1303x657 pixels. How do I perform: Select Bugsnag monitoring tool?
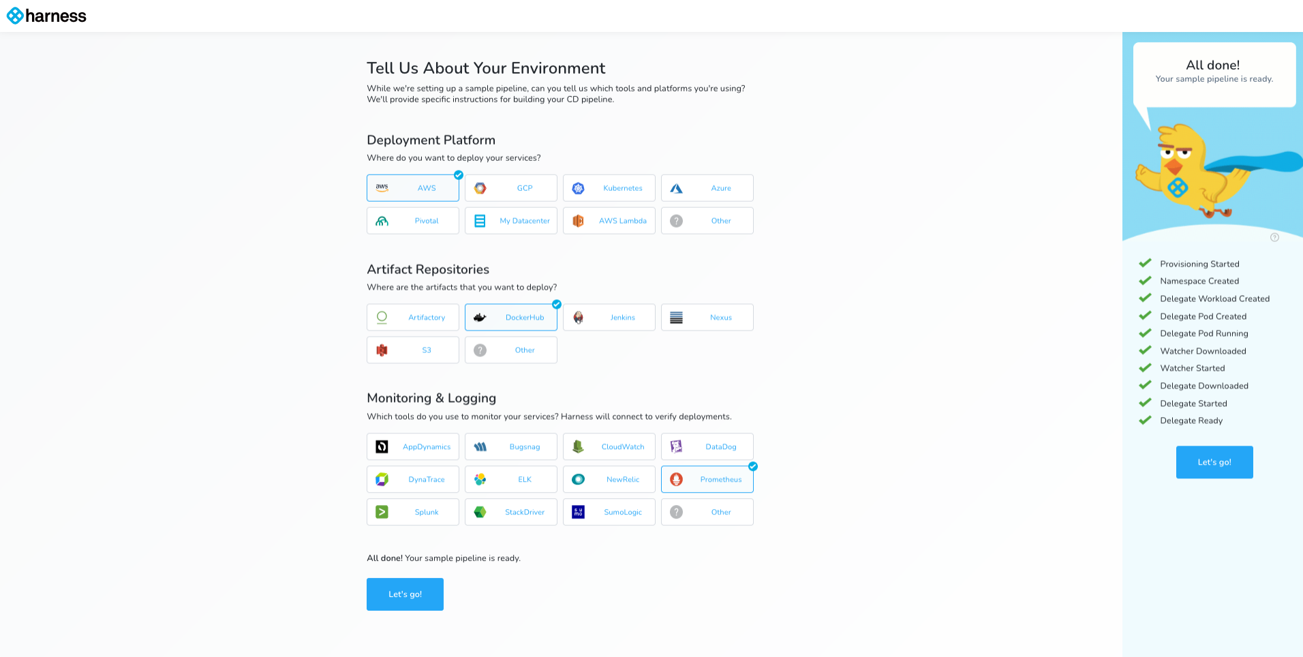511,447
